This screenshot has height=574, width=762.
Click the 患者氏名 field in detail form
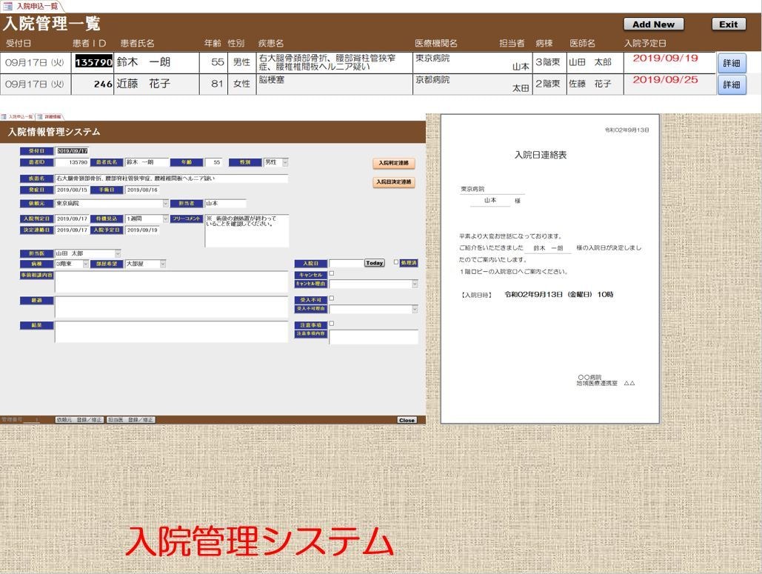point(147,162)
